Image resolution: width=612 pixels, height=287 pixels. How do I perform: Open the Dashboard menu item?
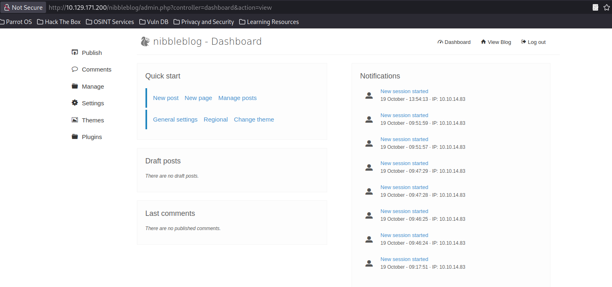[x=454, y=42]
